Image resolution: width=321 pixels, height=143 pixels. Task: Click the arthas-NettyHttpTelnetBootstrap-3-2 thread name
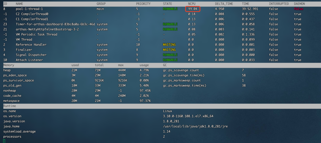coord(47,29)
